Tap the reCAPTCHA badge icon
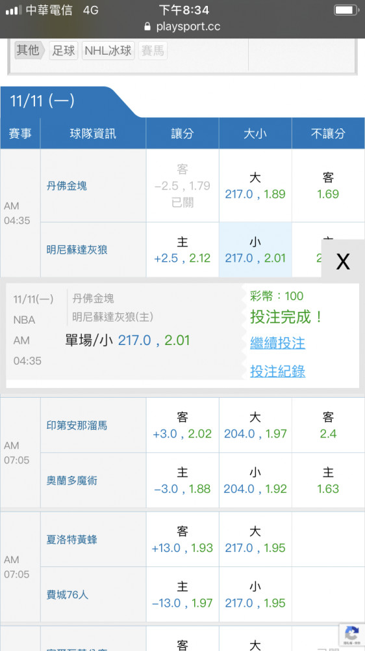 point(351,635)
